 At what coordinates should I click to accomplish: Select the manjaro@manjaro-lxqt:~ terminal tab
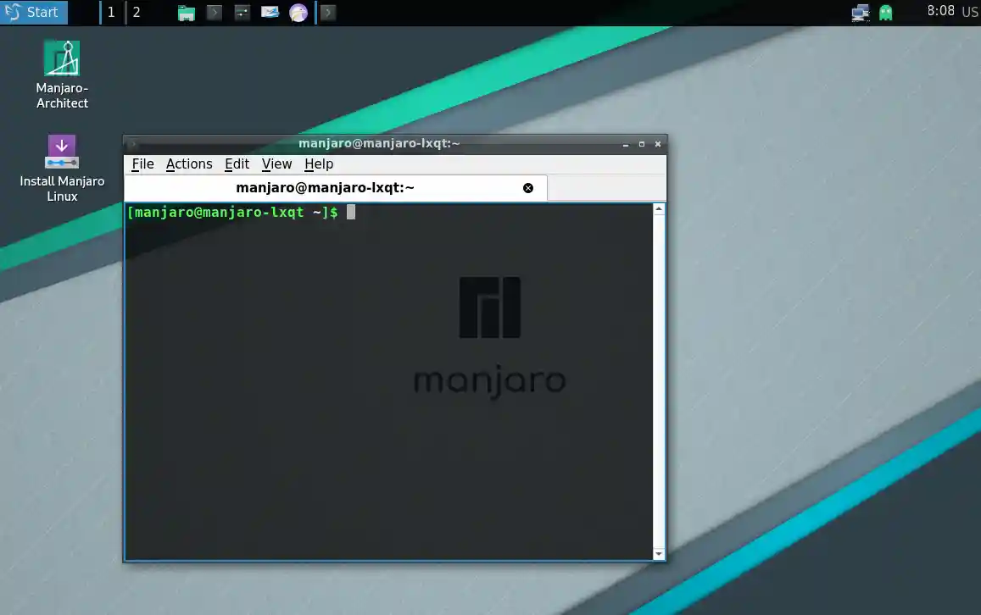[336, 188]
